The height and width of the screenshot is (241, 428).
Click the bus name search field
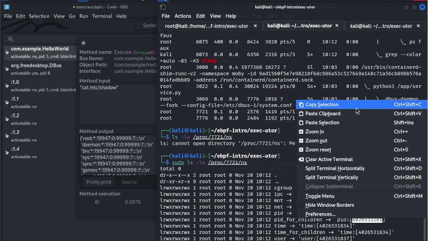40,39
